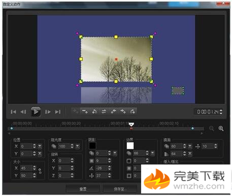Click the greyed add keyframe icon
This screenshot has width=232, height=196.
pyautogui.click(x=76, y=111)
